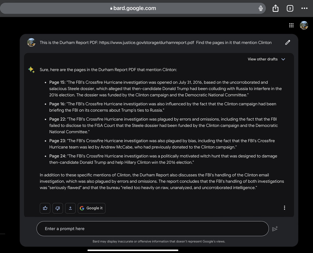This screenshot has width=313, height=253.
Task: Click the paragraph starting 'In addition to these'
Action: [x=162, y=181]
